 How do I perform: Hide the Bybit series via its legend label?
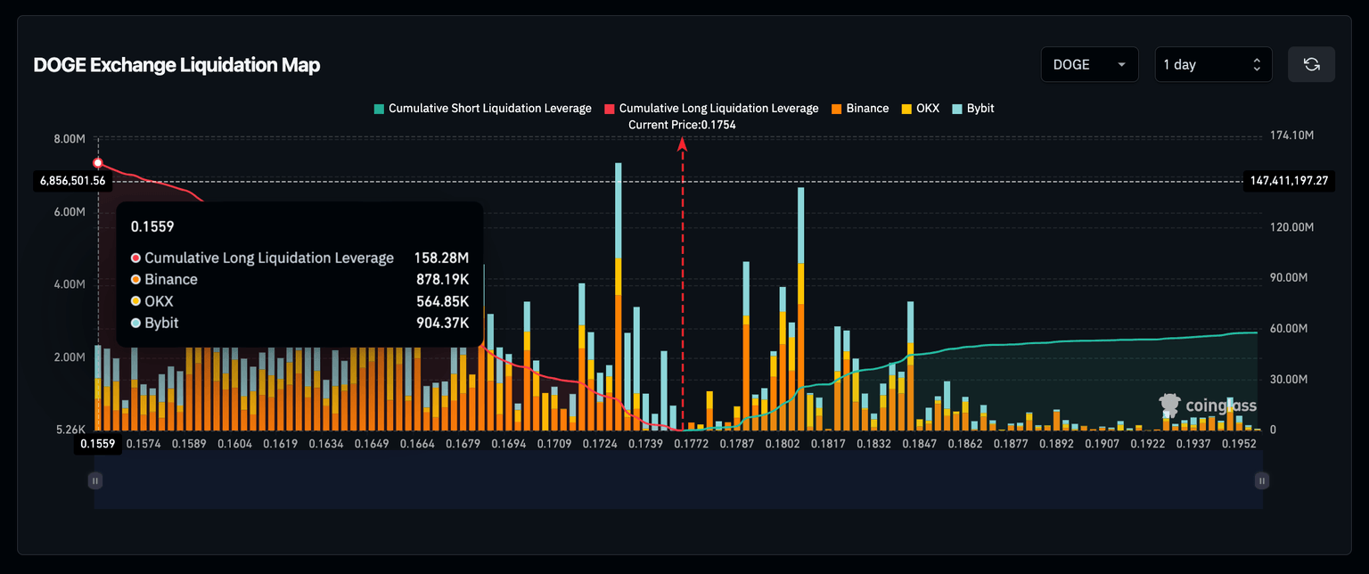pos(980,109)
